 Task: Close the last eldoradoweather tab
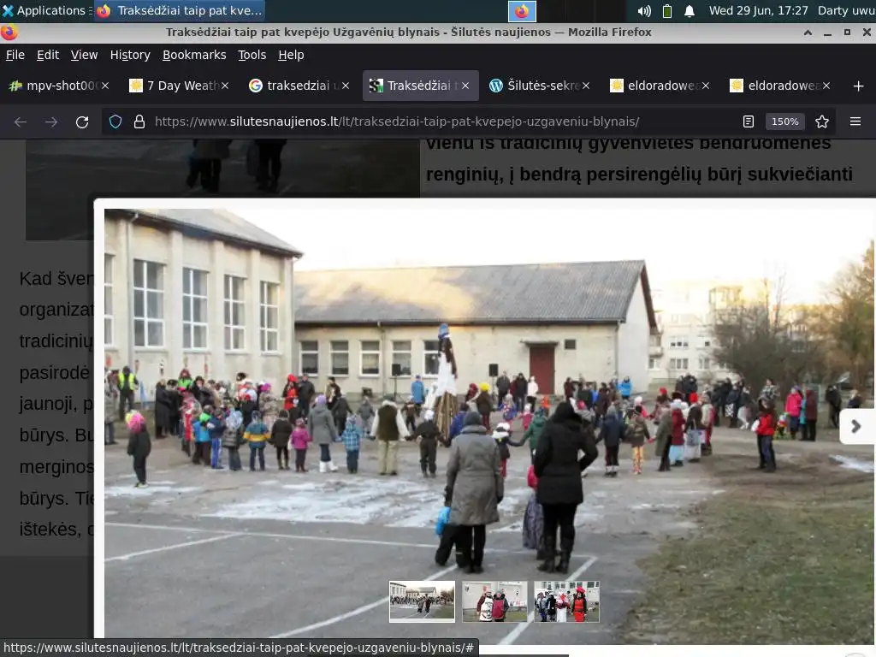click(826, 86)
